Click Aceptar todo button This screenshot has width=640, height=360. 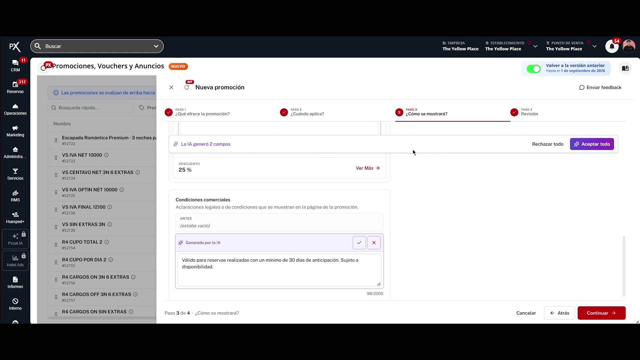(592, 144)
